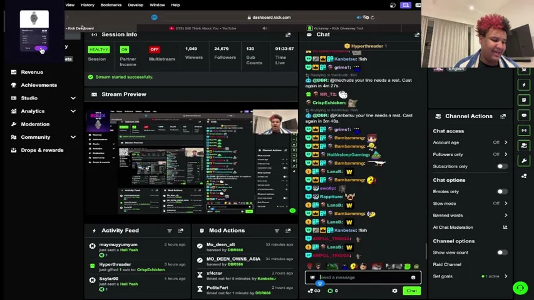Open the Bookmarks menu
This screenshot has width=534, height=300.
click(111, 5)
